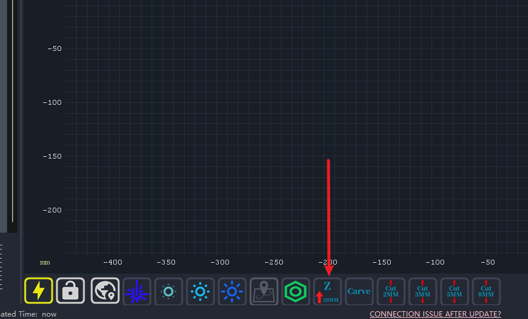Click the Carve button
This screenshot has width=528, height=319.
click(359, 291)
